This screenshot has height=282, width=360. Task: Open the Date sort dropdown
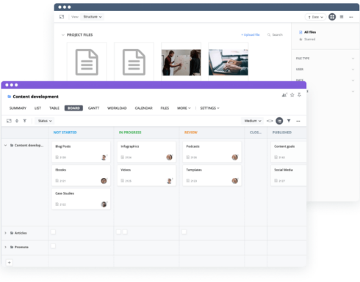pyautogui.click(x=315, y=17)
